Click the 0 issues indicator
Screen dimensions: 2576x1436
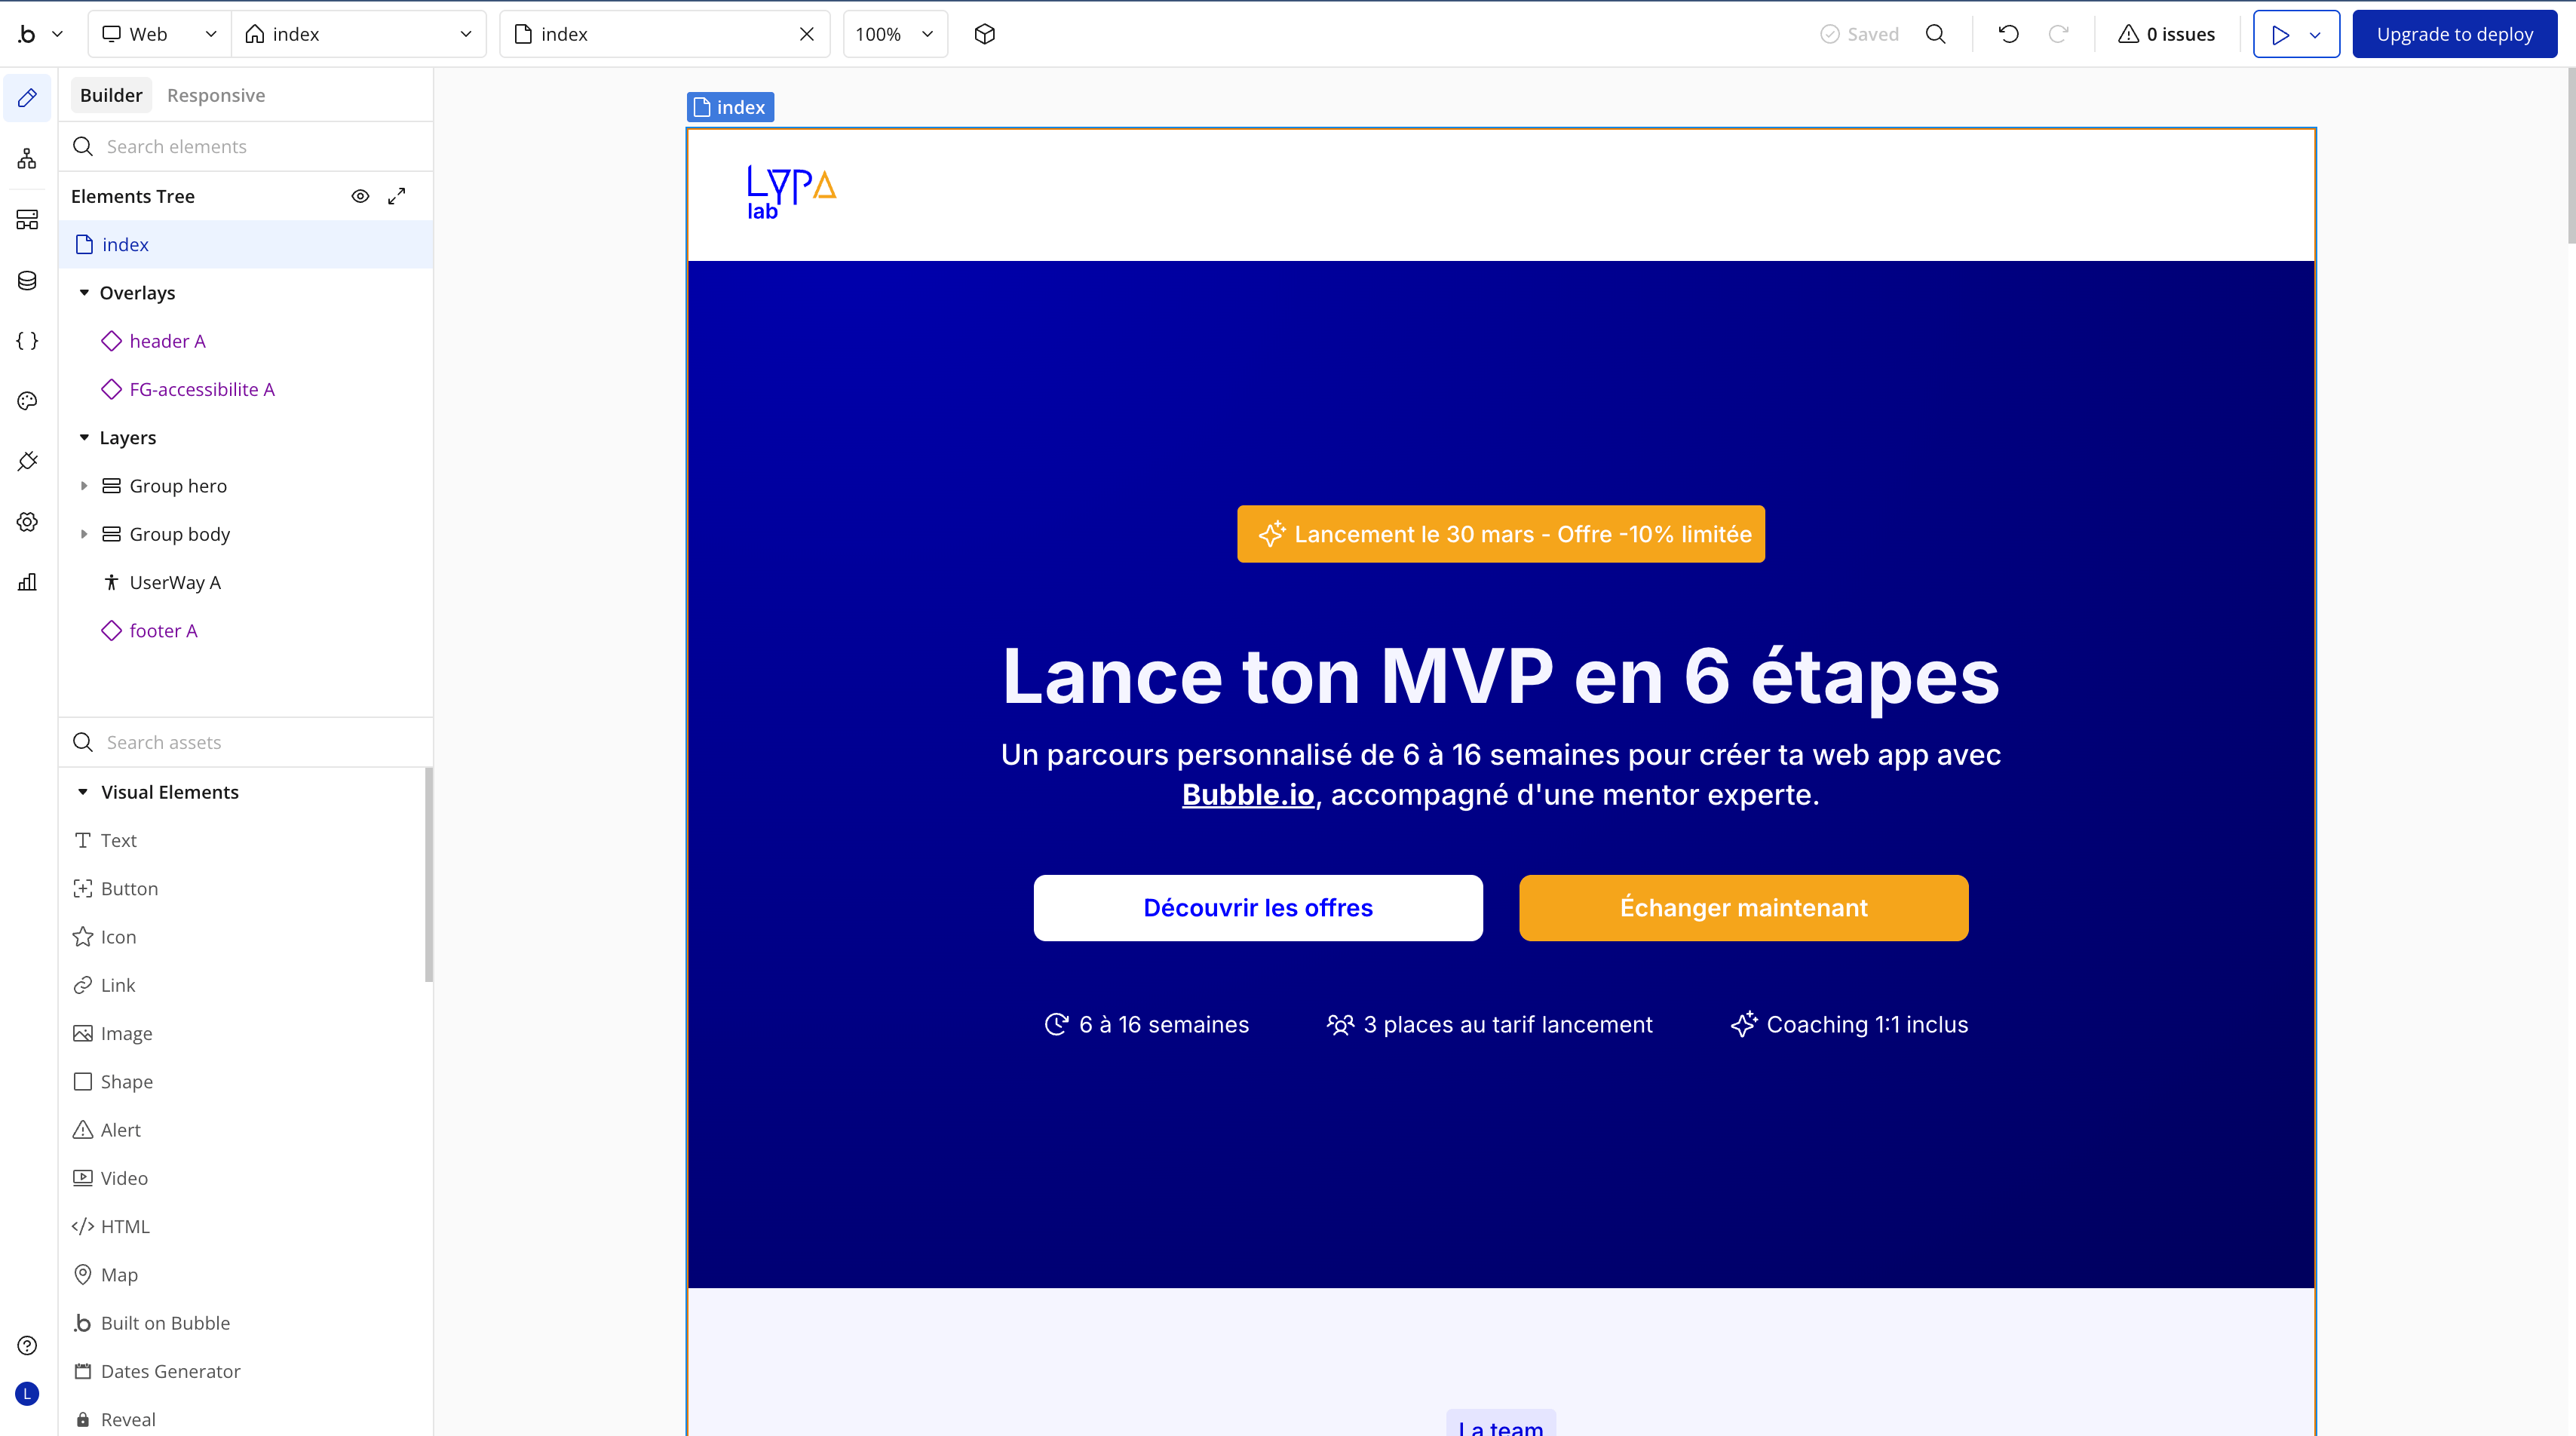tap(2166, 34)
